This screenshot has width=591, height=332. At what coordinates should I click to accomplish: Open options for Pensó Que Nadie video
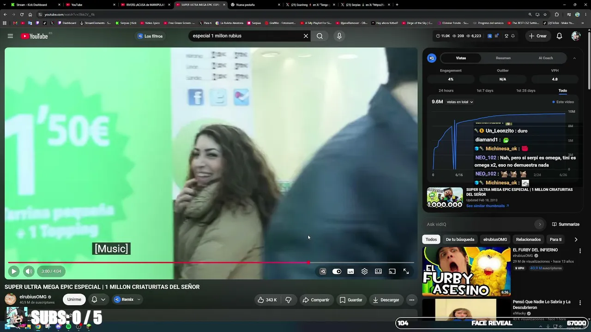[580, 303]
